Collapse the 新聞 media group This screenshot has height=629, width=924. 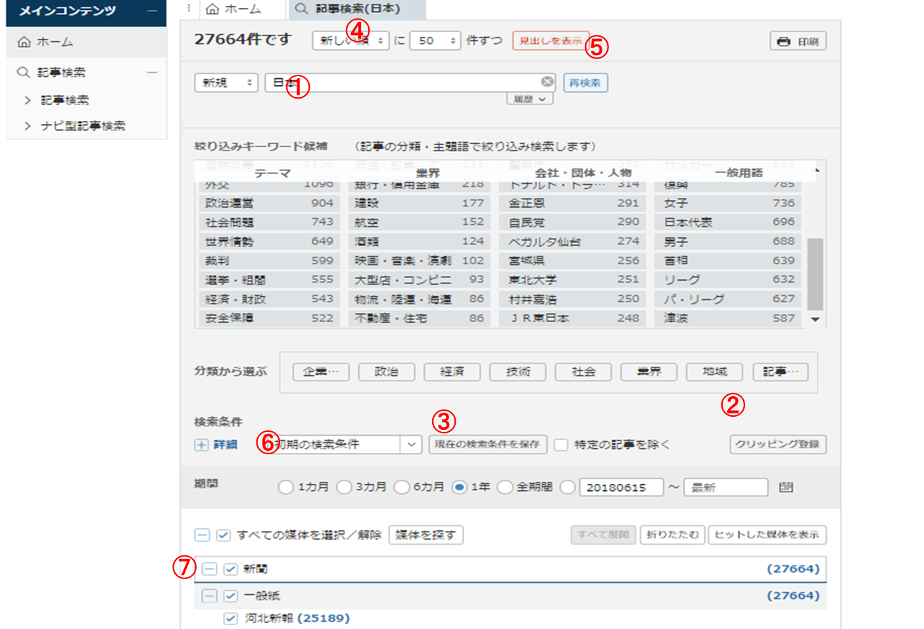pos(209,569)
